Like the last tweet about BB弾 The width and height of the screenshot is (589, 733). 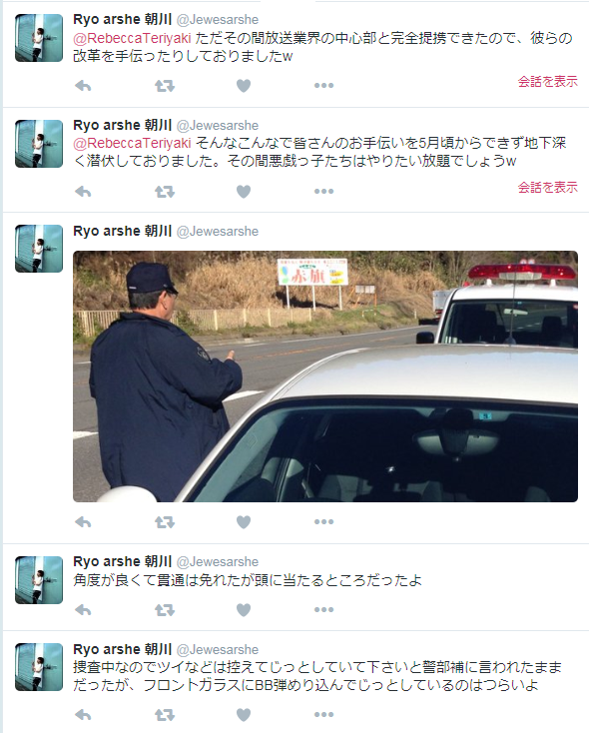(x=244, y=714)
